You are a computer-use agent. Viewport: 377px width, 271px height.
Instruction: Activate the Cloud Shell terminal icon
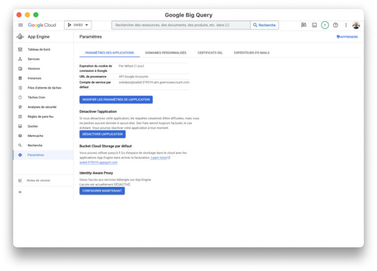(314, 25)
